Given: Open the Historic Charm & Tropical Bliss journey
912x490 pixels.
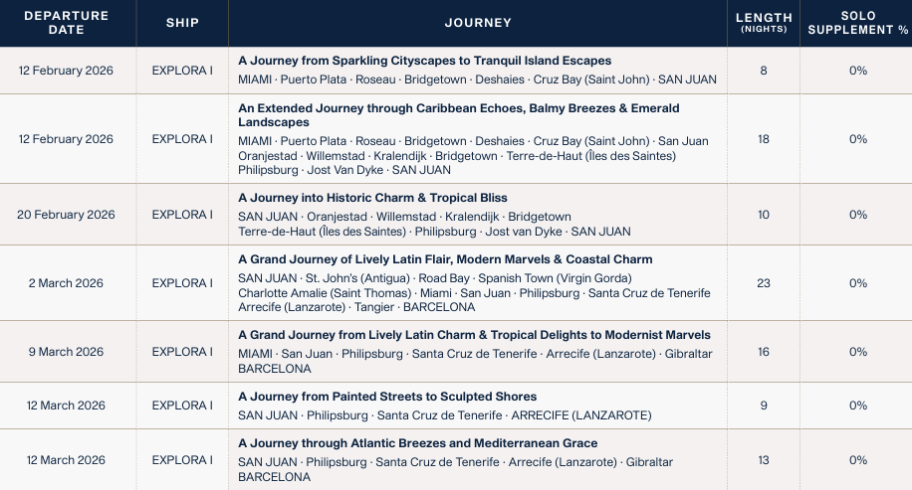Looking at the screenshot, I should tap(372, 198).
